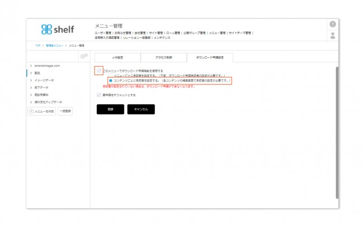The height and width of the screenshot is (226, 363).
Task: Click the black 登録 button
Action: 111,109
